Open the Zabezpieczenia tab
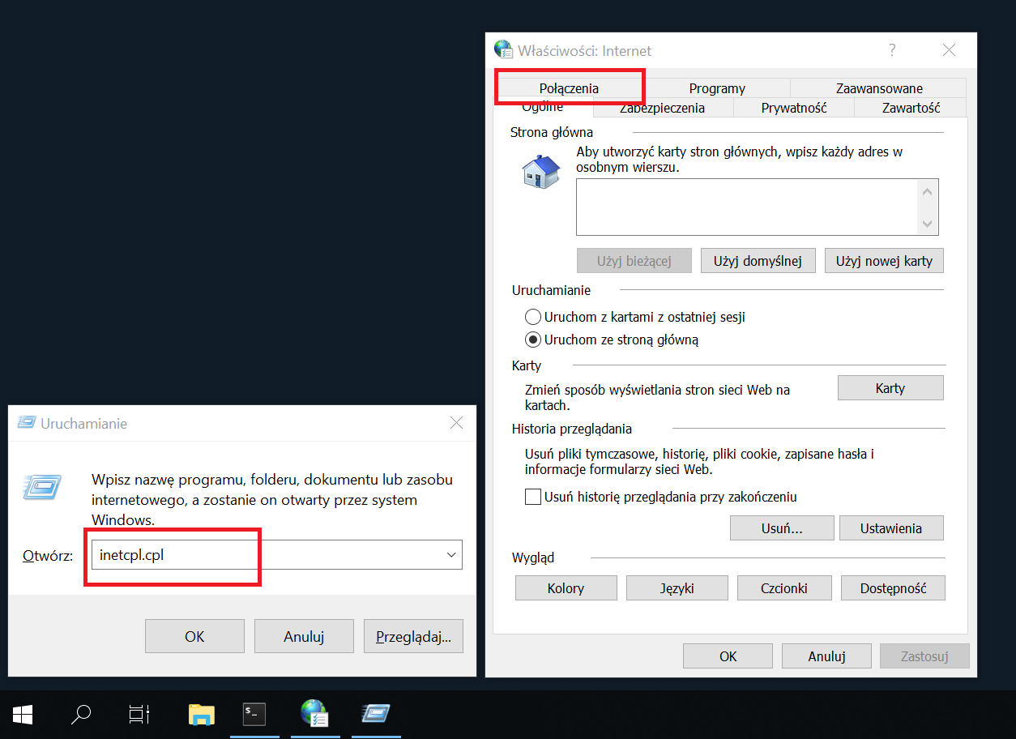Screen dimensions: 1016x739 (662, 108)
